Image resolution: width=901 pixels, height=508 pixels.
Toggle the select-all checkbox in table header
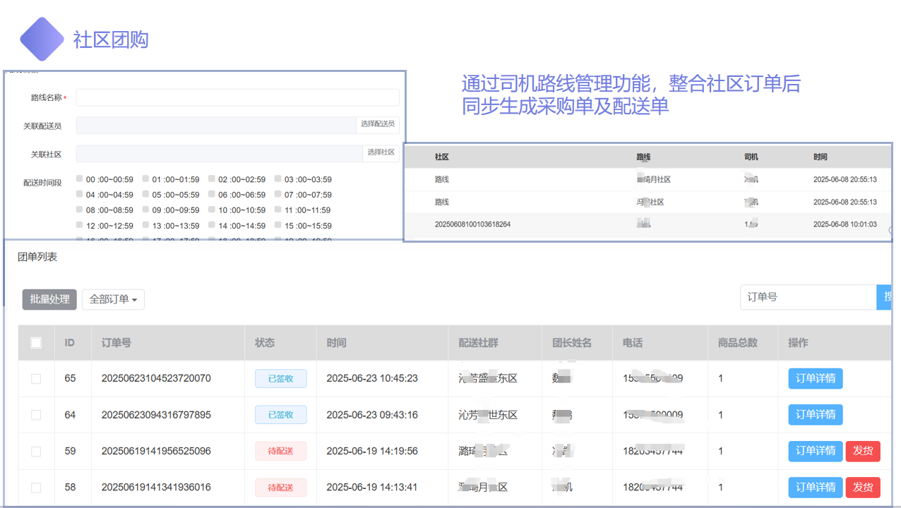(36, 343)
